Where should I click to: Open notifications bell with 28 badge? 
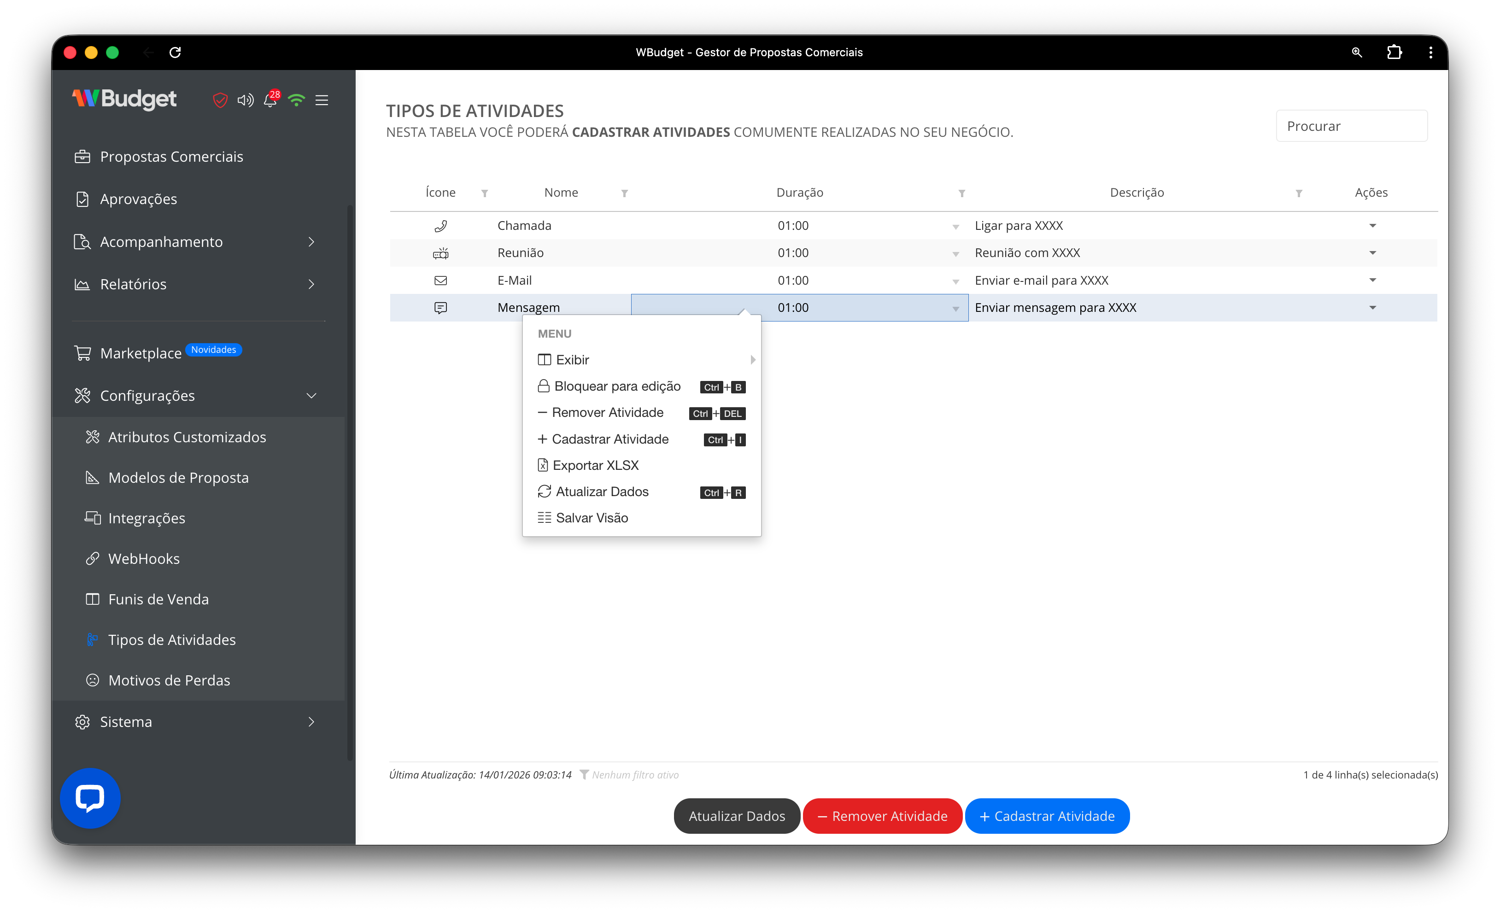point(270,100)
